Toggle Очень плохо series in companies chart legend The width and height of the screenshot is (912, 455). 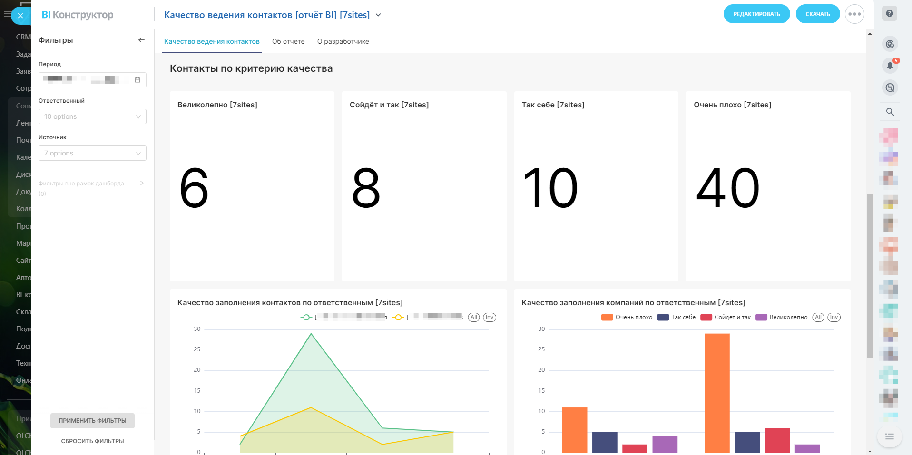pyautogui.click(x=627, y=318)
